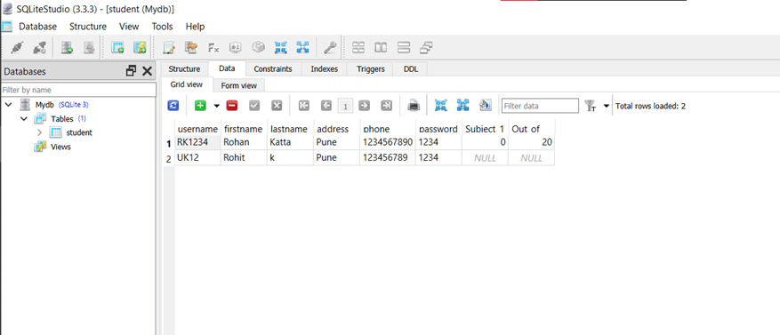Undock the Databases panel
780x335 pixels.
[131, 71]
